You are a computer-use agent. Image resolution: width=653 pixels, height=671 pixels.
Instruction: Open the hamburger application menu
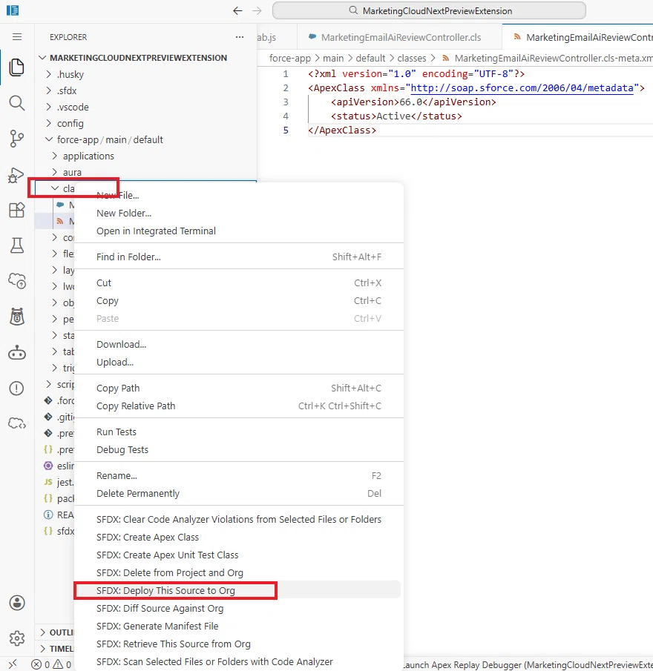[17, 37]
